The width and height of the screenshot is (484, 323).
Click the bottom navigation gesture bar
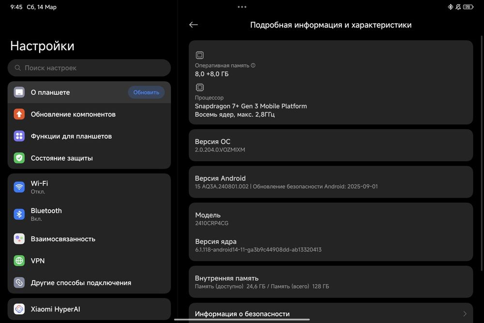pos(242,320)
